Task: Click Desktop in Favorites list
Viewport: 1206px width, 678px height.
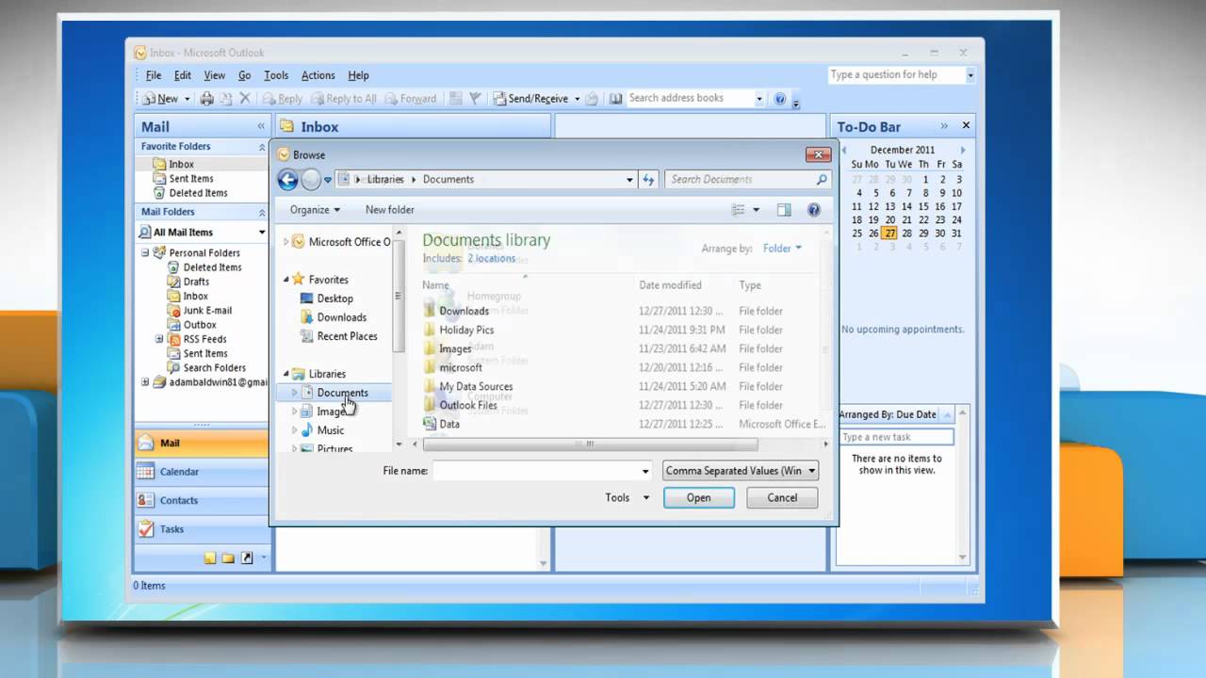Action: (334, 299)
